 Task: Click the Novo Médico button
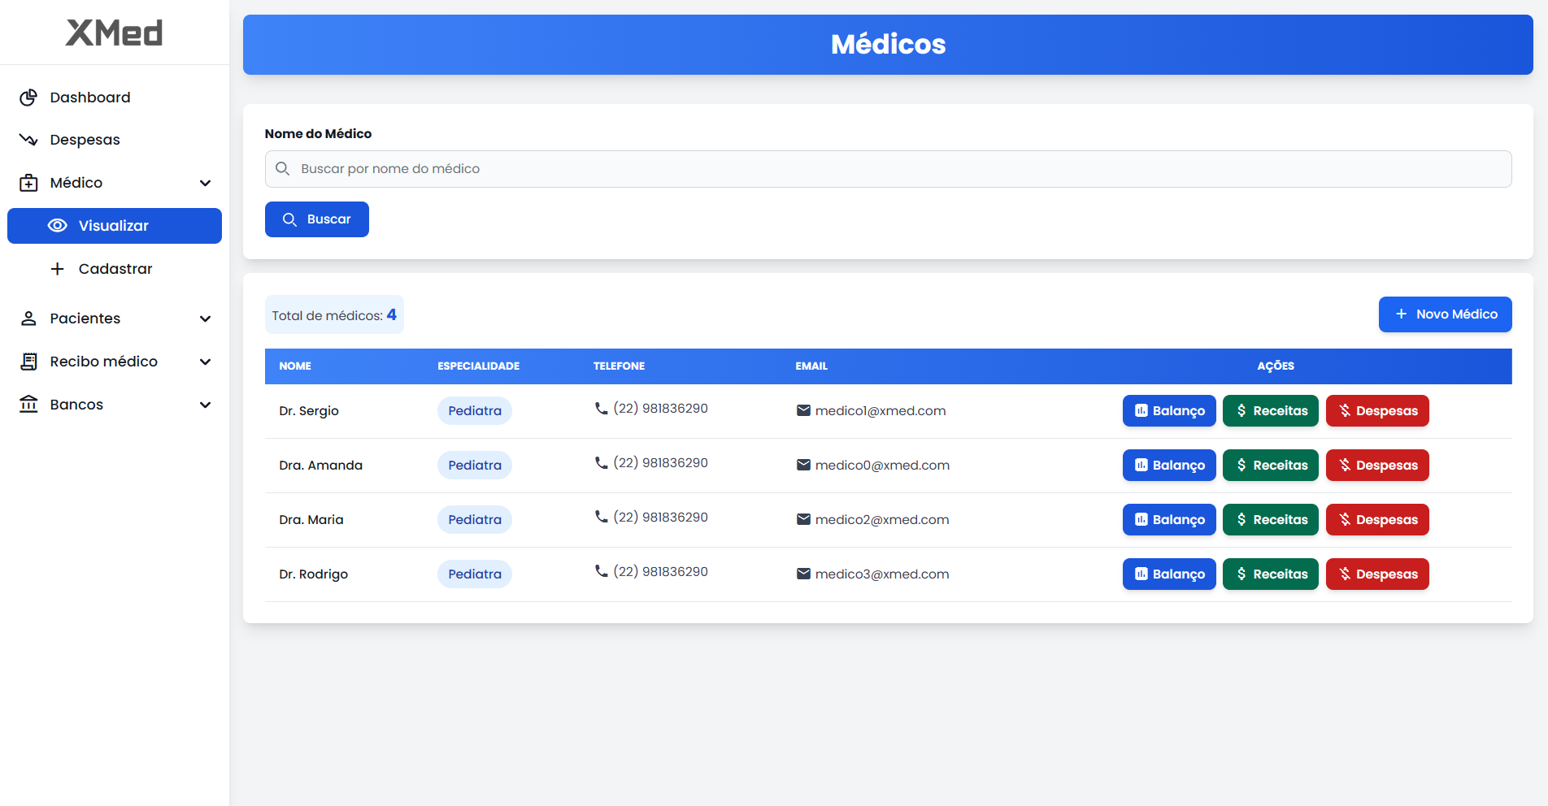pyautogui.click(x=1445, y=314)
